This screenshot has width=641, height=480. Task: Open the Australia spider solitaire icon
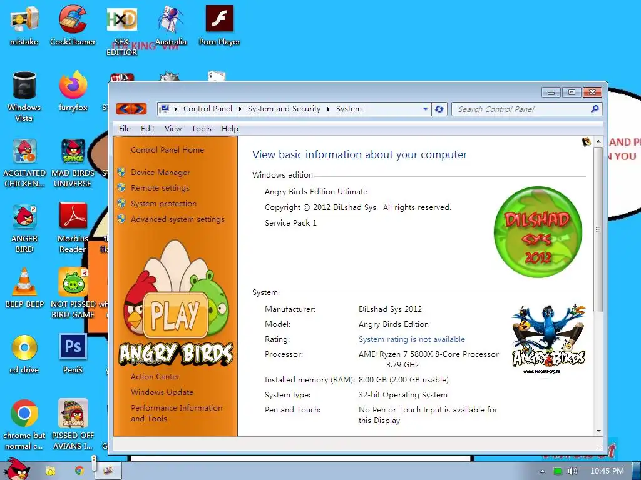click(170, 24)
